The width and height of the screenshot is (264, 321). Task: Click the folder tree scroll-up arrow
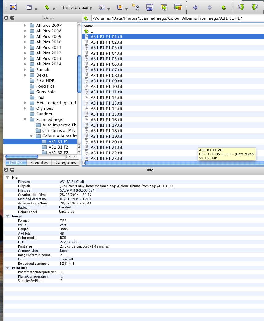(79, 147)
